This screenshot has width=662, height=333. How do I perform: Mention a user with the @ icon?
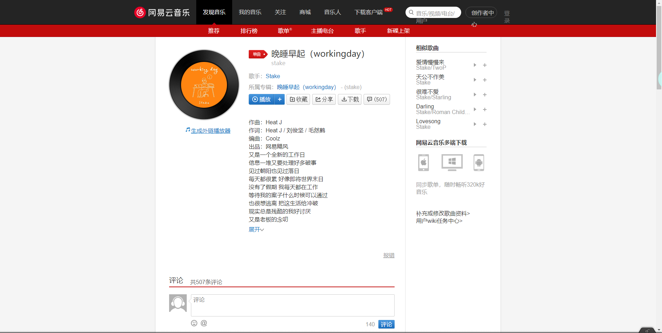204,323
